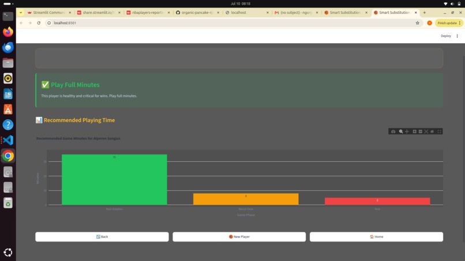The image size is (465, 261).
Task: Go back in browser history
Action: [21, 23]
